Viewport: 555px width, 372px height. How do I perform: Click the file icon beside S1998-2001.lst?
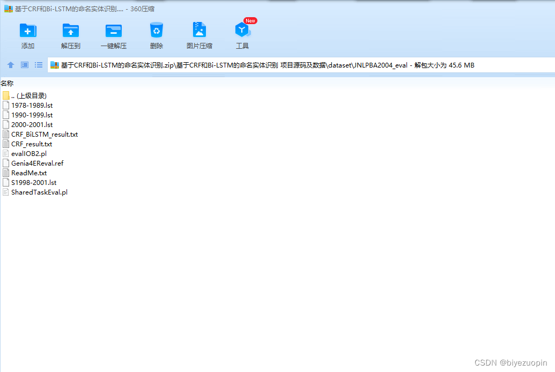point(6,182)
